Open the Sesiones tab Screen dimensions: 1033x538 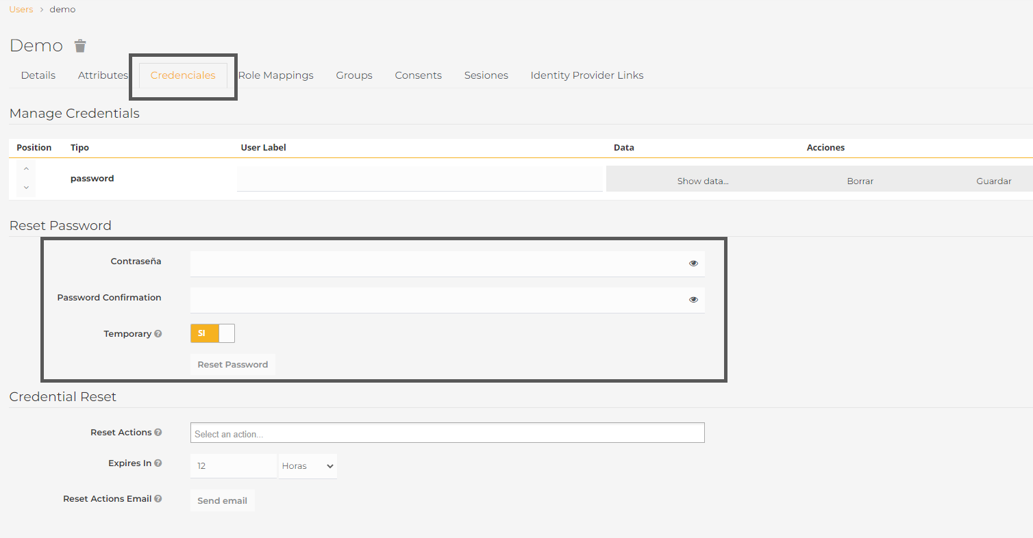(x=486, y=75)
